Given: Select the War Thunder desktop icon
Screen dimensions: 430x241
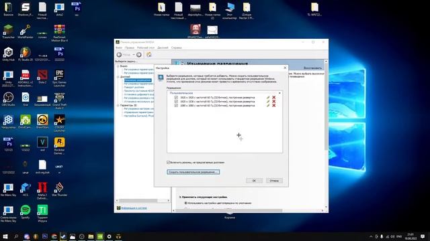Looking at the screenshot, I should (x=60, y=189).
